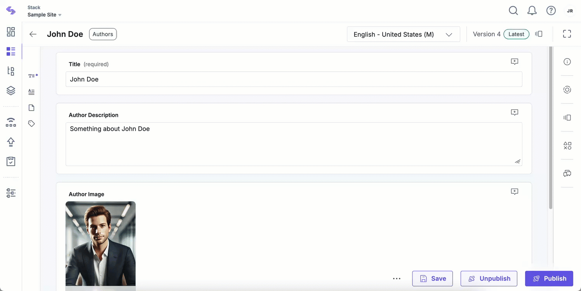Open the concentric-circles icon in right panel

[567, 90]
